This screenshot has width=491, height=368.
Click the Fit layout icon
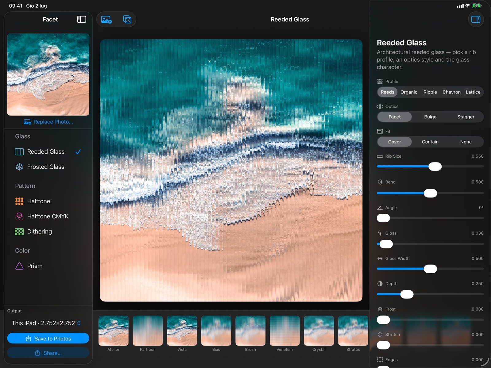[x=380, y=131]
